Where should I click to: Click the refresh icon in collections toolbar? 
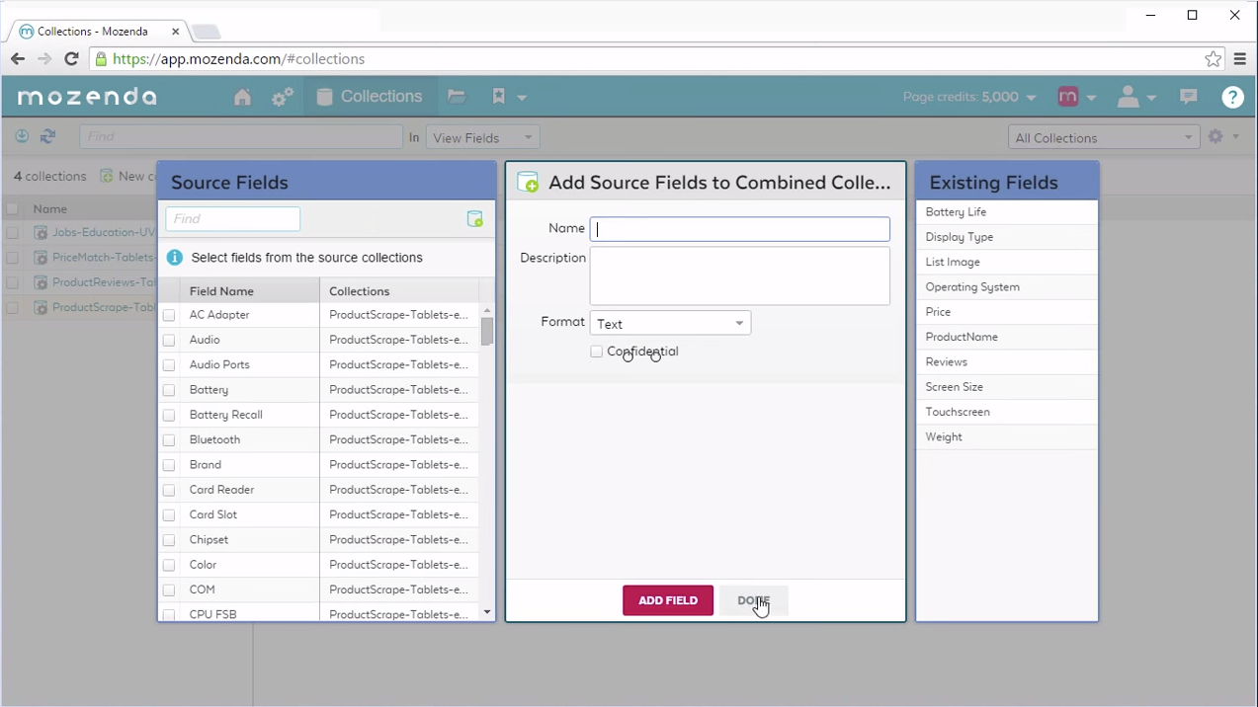47,136
